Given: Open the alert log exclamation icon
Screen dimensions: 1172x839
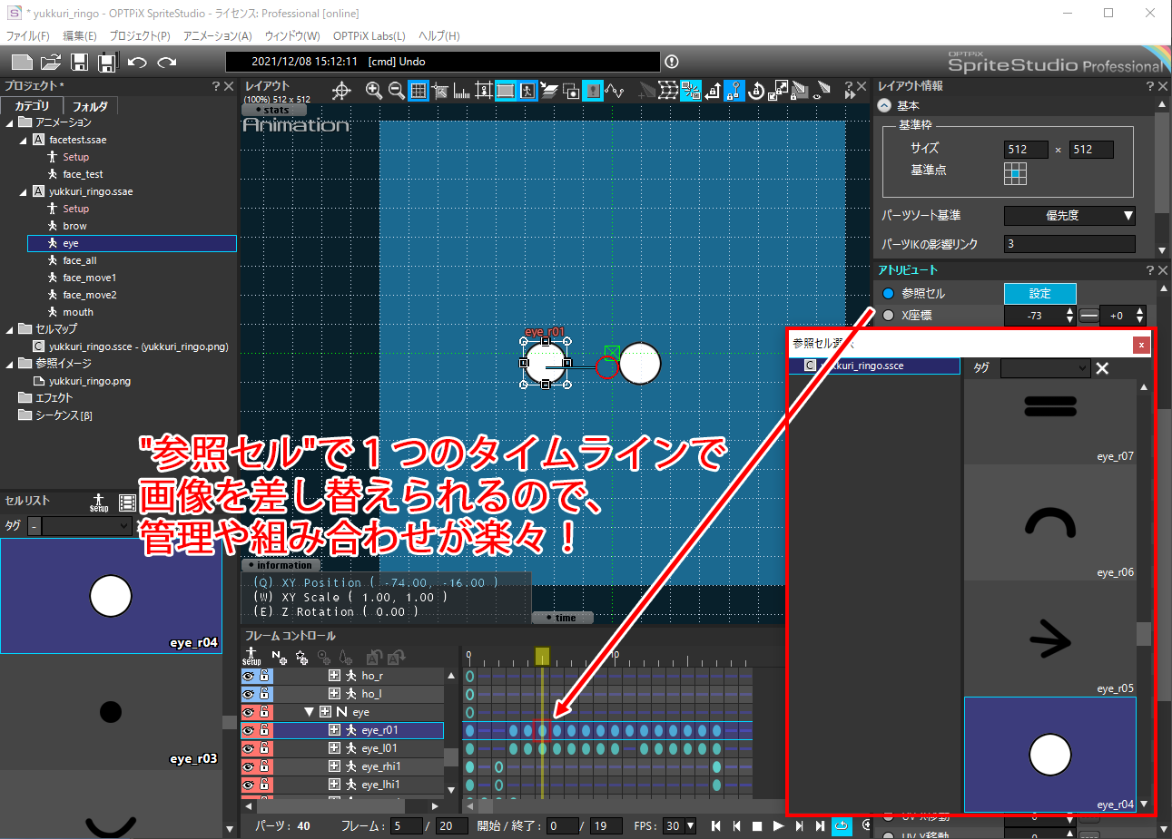Looking at the screenshot, I should tap(672, 62).
